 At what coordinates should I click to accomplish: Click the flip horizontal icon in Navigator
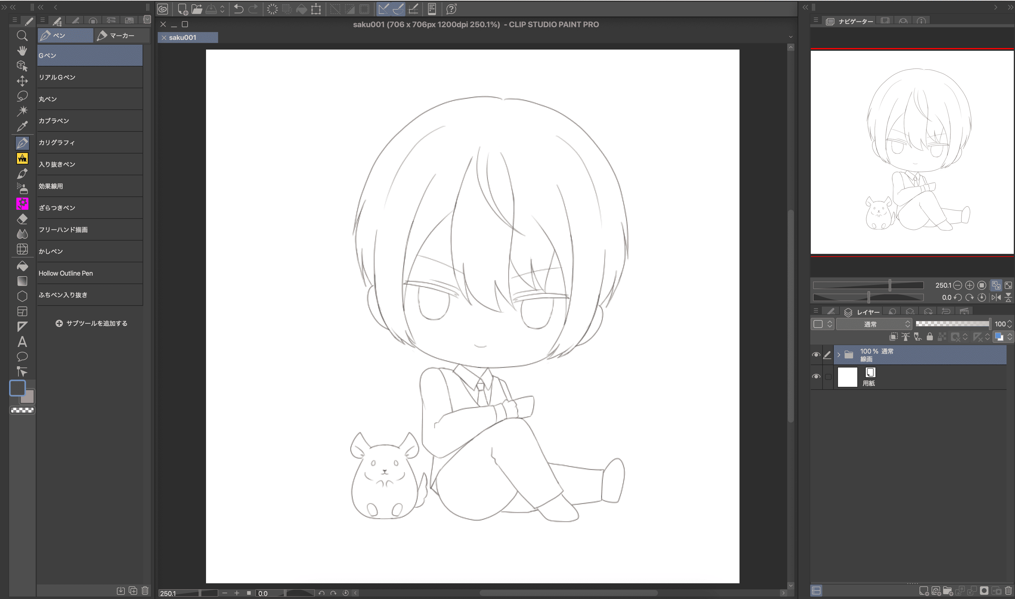tap(996, 297)
